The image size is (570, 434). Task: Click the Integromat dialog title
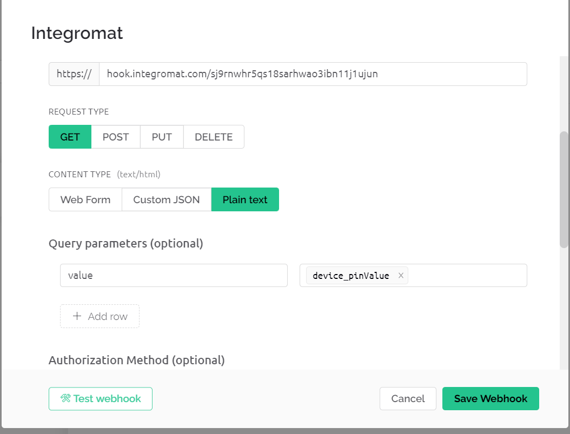pyautogui.click(x=77, y=33)
